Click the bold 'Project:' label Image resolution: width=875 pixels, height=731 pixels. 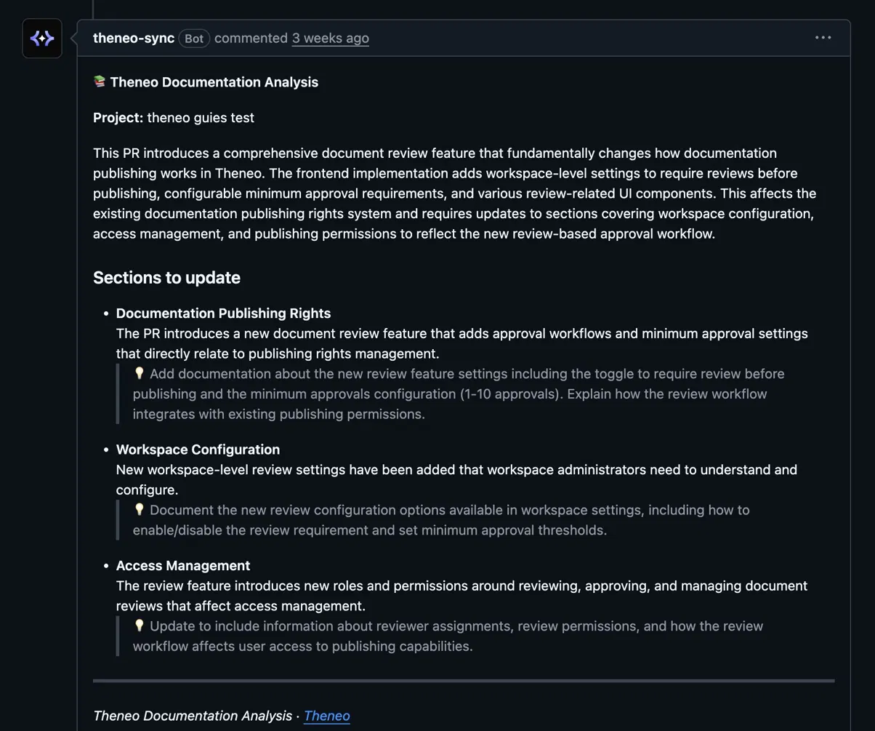point(118,118)
